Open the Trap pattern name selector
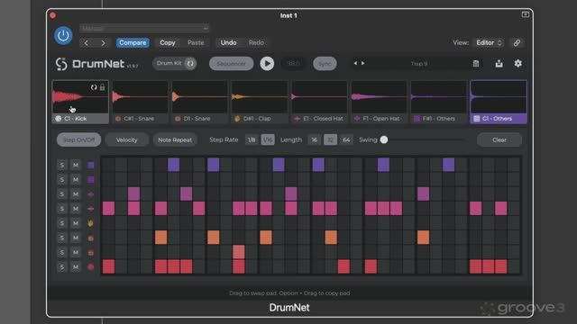 418,64
